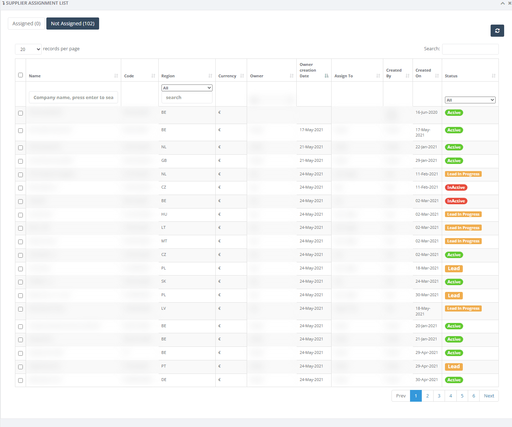Click the Prev pagination button

(x=401, y=396)
